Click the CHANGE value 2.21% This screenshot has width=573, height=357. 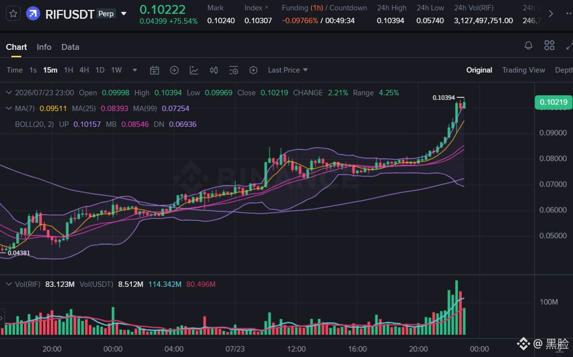coord(338,93)
